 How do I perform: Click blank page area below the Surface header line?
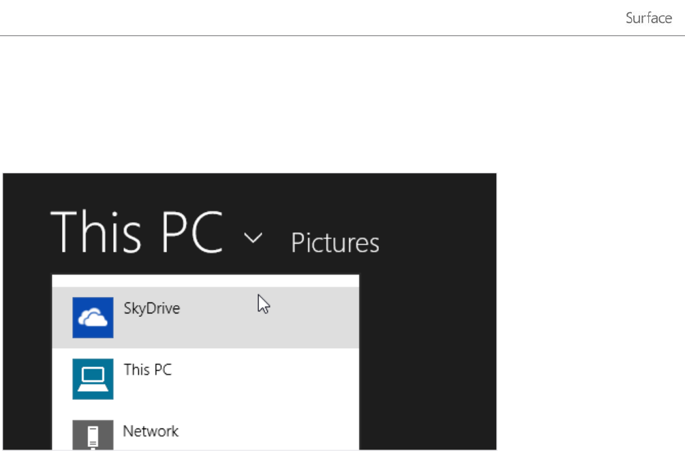click(x=341, y=102)
